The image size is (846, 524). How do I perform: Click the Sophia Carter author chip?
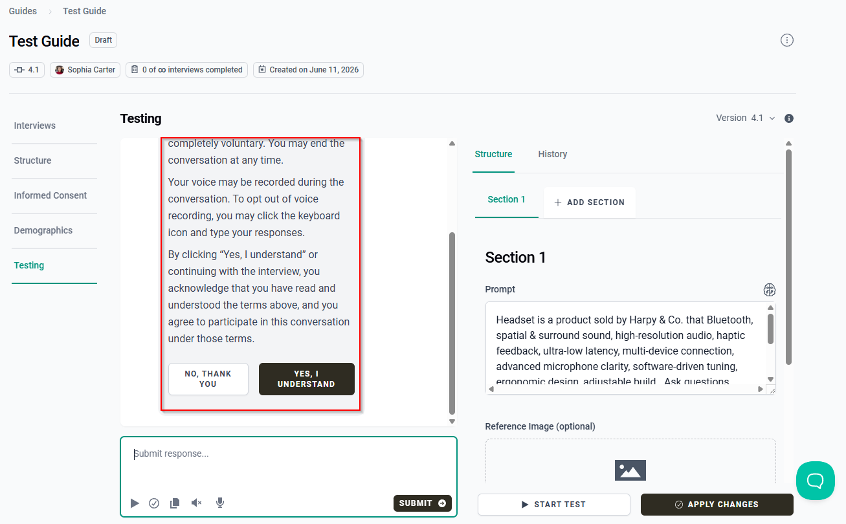(85, 70)
